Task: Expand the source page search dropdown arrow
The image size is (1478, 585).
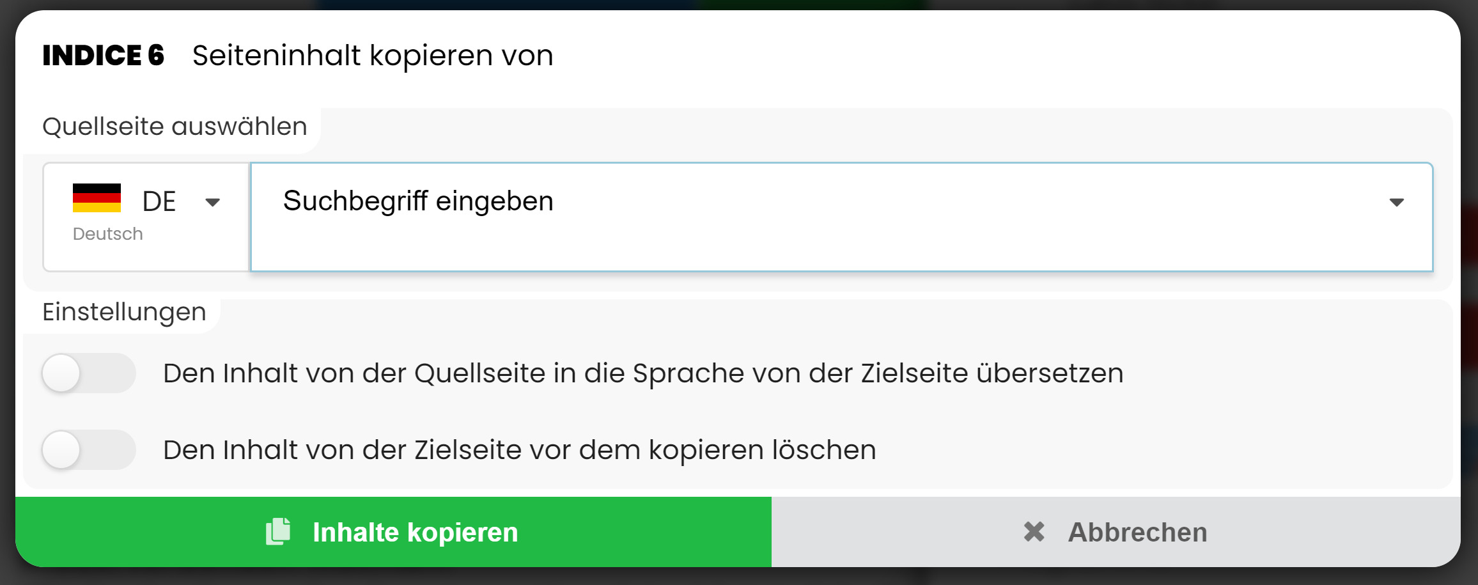Action: (1396, 203)
